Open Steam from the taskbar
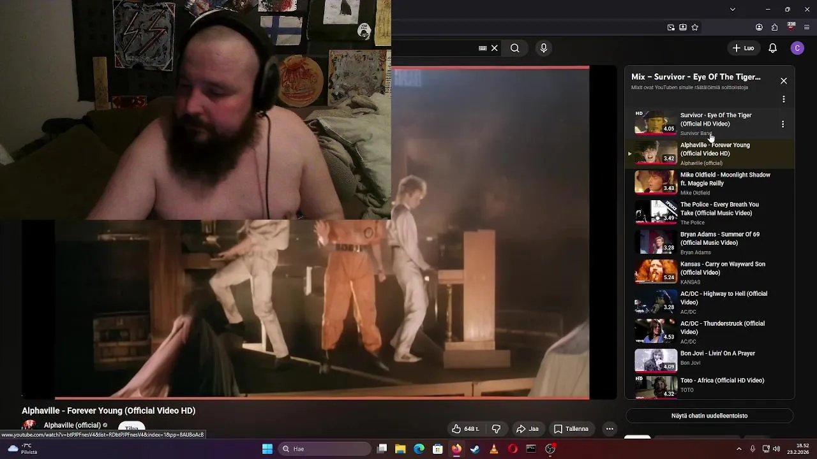 tap(475, 449)
